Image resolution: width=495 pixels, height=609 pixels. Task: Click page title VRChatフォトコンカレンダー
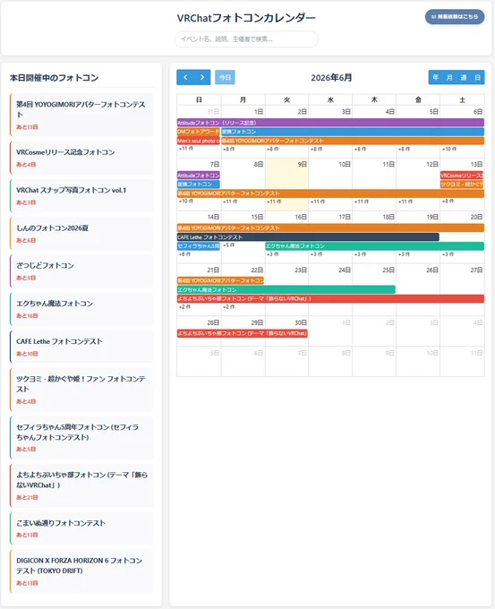click(x=246, y=18)
